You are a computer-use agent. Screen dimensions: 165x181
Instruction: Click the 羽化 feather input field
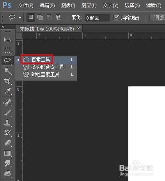click(x=97, y=18)
